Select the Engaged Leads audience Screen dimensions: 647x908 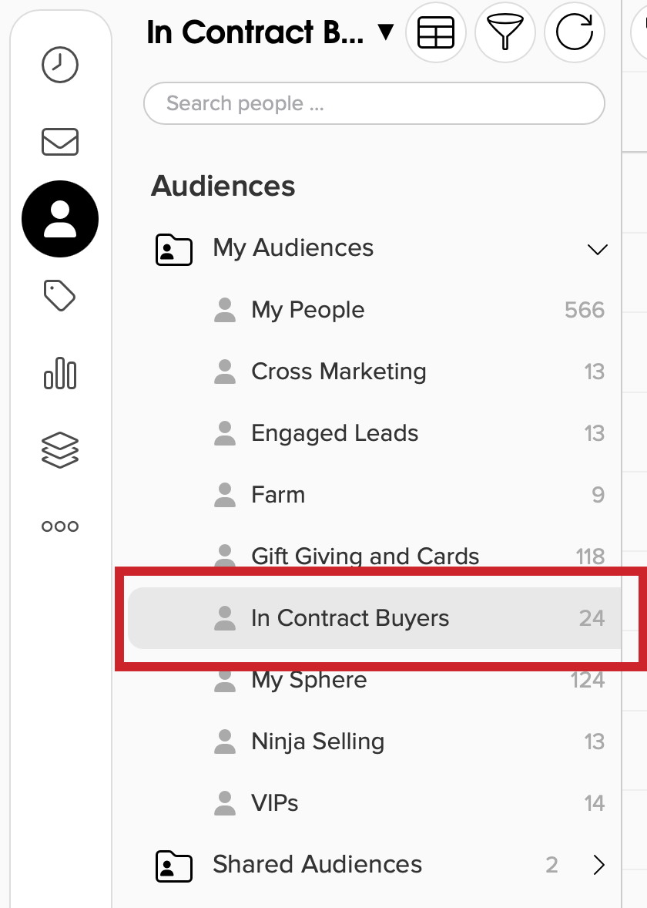[x=334, y=433]
